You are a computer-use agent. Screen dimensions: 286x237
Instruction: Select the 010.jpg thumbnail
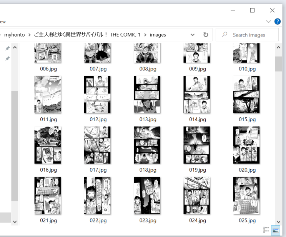[246, 53]
